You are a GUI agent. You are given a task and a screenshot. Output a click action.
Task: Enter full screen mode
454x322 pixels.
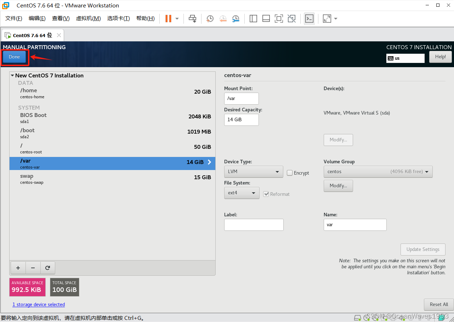click(x=279, y=19)
